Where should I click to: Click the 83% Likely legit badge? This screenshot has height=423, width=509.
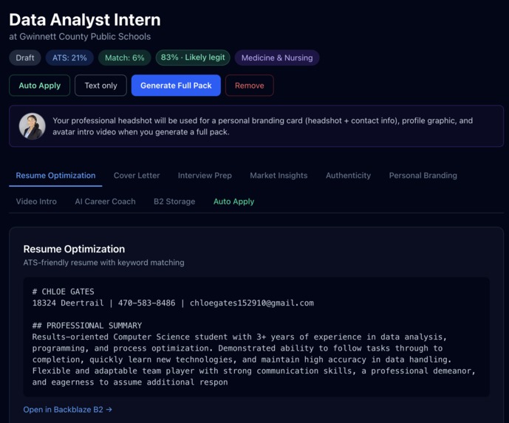coord(193,58)
